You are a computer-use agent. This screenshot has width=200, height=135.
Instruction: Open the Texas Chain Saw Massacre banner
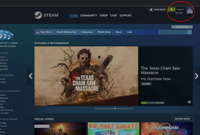pyautogui.click(x=86, y=76)
